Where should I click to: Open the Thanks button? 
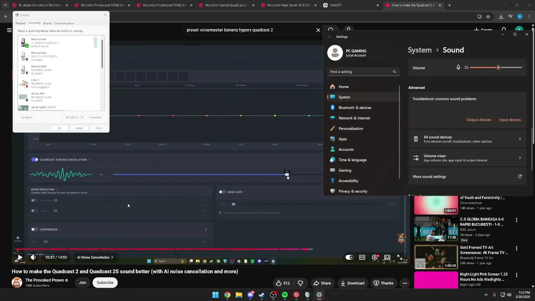click(x=383, y=283)
